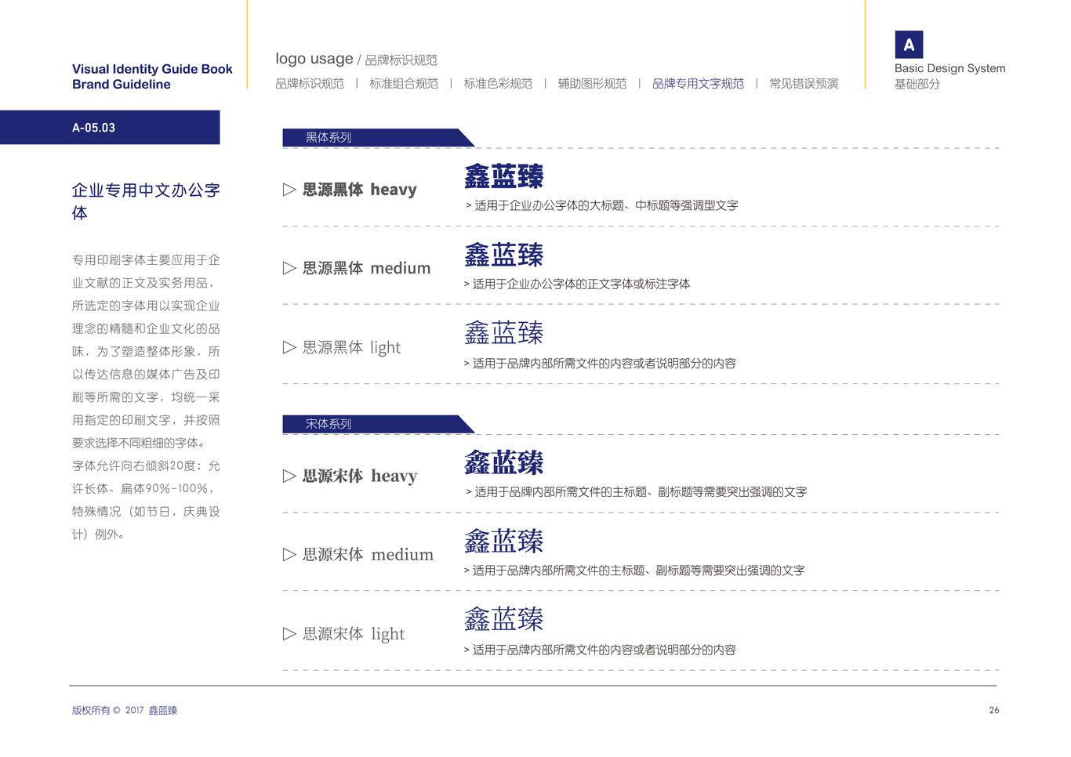The width and height of the screenshot is (1071, 757).
Task: Click usage description under 思源宋体 heavy sample
Action: click(x=637, y=492)
